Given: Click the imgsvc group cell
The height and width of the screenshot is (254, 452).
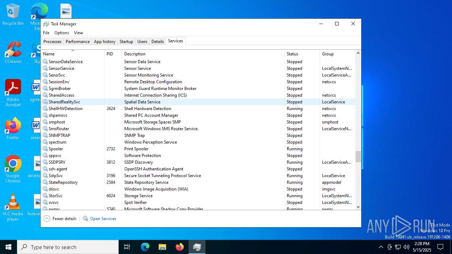Looking at the screenshot, I should 329,189.
